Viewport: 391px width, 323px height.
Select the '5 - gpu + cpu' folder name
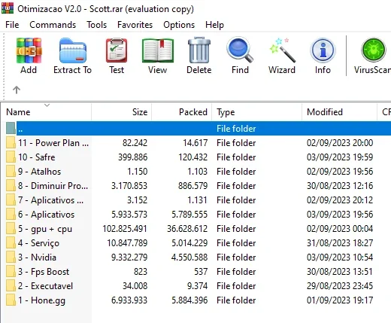(x=45, y=229)
